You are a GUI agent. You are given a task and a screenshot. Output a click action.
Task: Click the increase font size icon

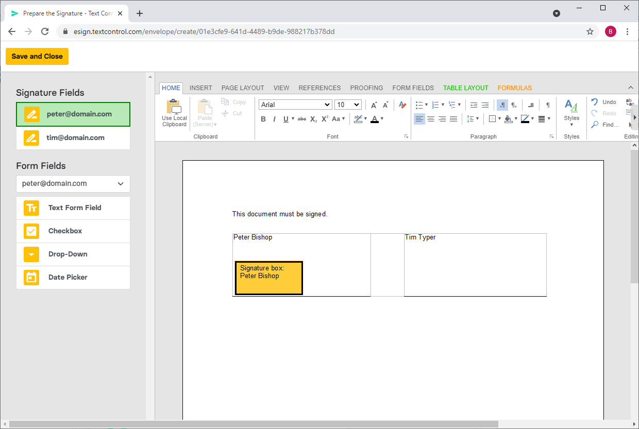click(x=374, y=105)
